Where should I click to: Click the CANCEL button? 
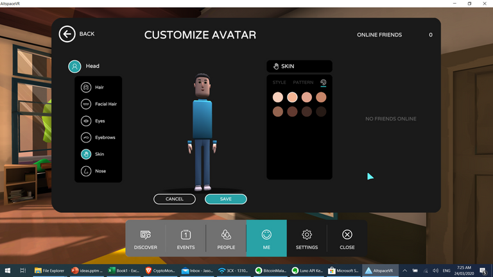click(175, 199)
